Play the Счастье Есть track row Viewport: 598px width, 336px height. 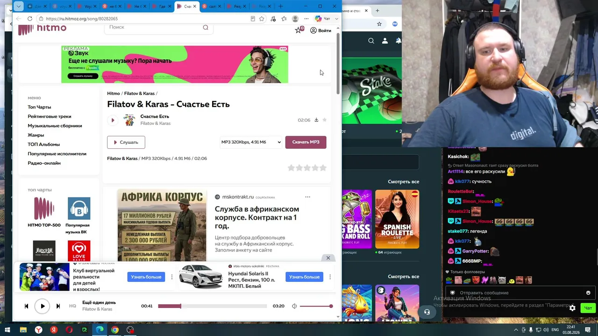coord(113,120)
